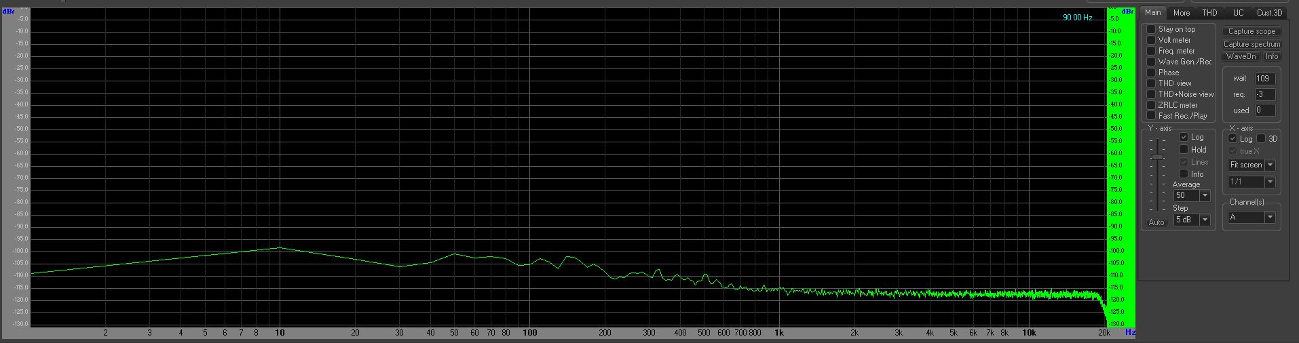
Task: Click the Info button beside WaveOn
Action: (1272, 56)
